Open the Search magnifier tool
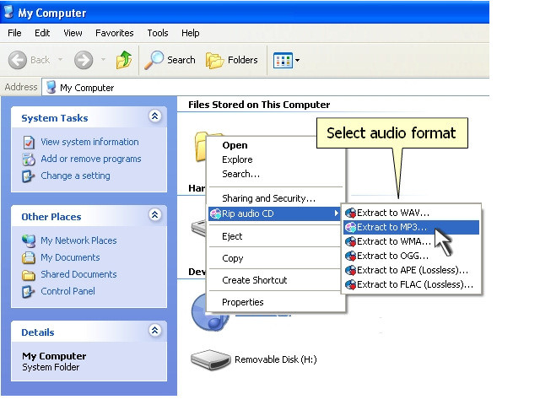This screenshot has height=405, width=540. click(x=170, y=60)
